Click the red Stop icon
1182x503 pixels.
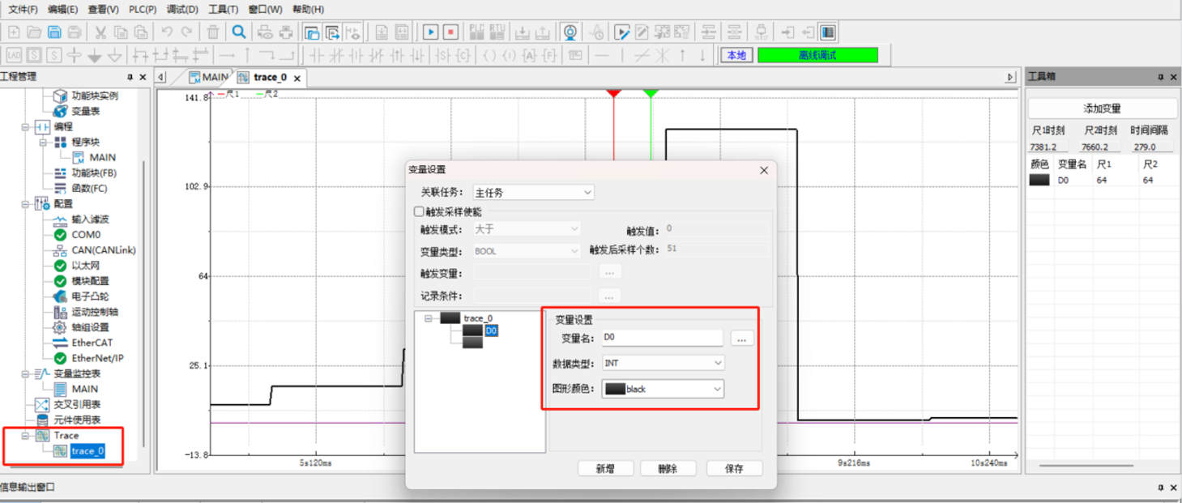click(x=450, y=32)
